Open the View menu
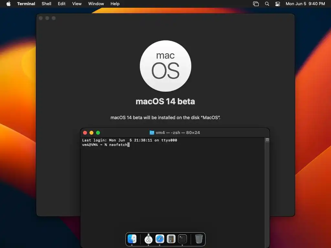This screenshot has width=331, height=248. click(x=77, y=4)
